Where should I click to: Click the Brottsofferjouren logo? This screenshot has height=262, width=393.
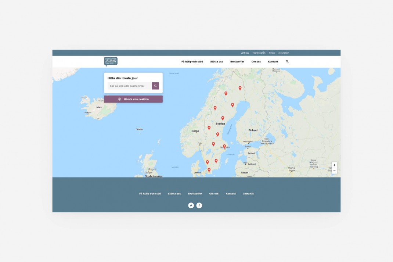[111, 61]
